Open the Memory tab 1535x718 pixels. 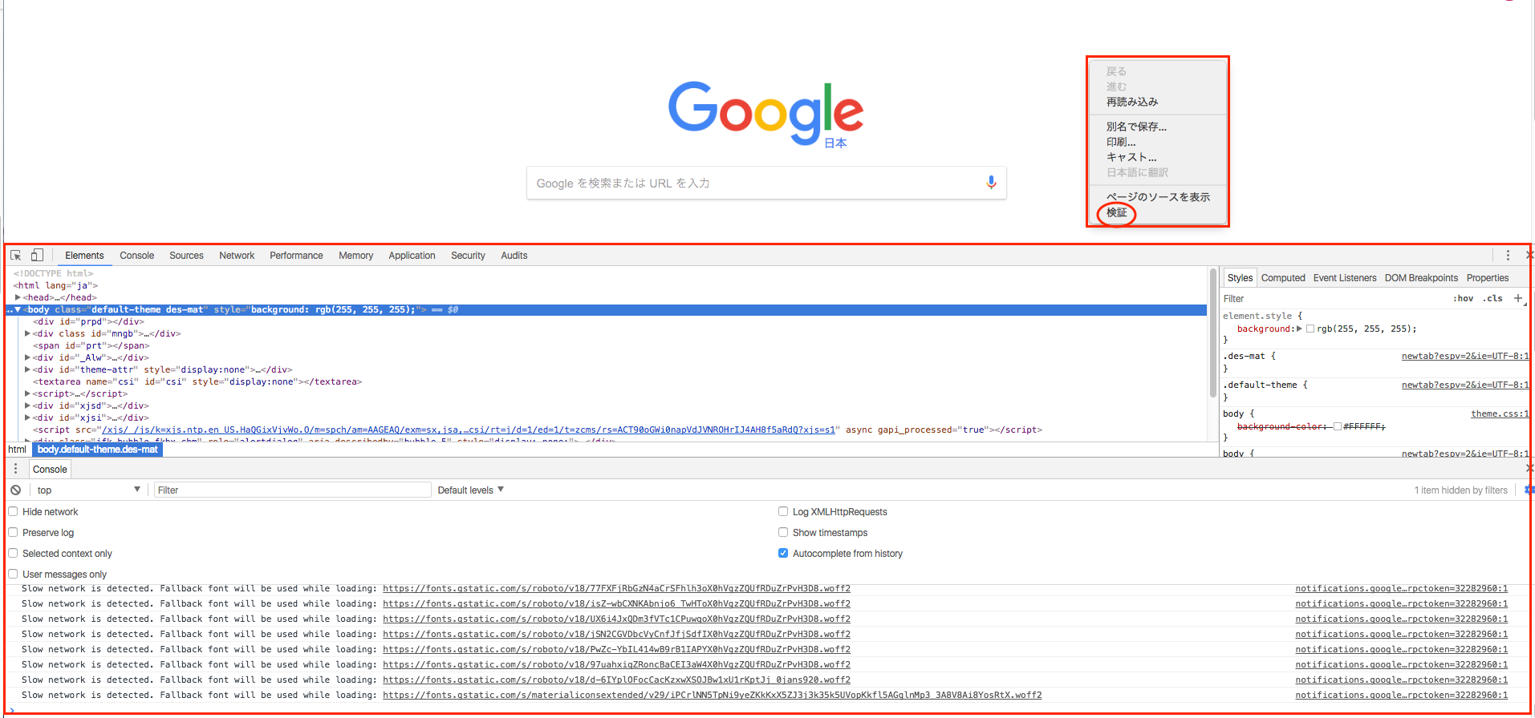355,256
